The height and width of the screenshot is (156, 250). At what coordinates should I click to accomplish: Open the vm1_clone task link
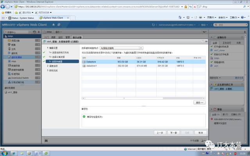pos(219,50)
